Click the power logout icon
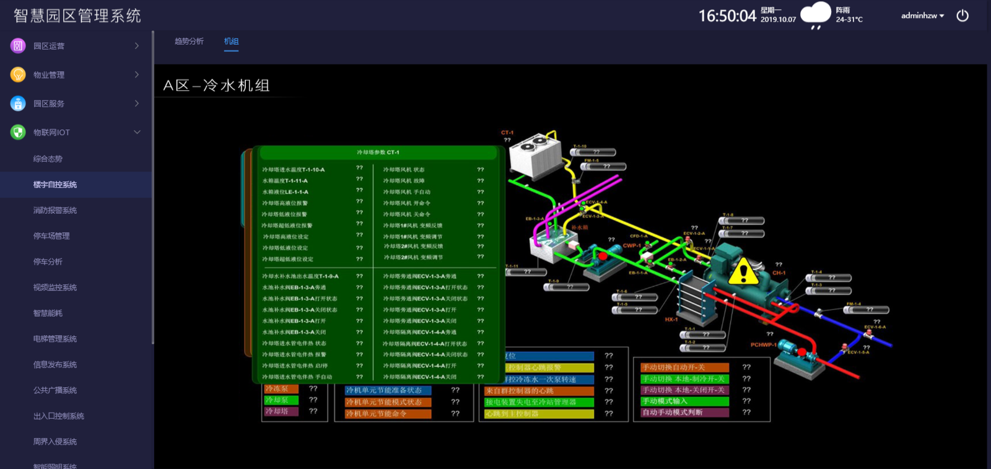991x469 pixels. [x=962, y=15]
